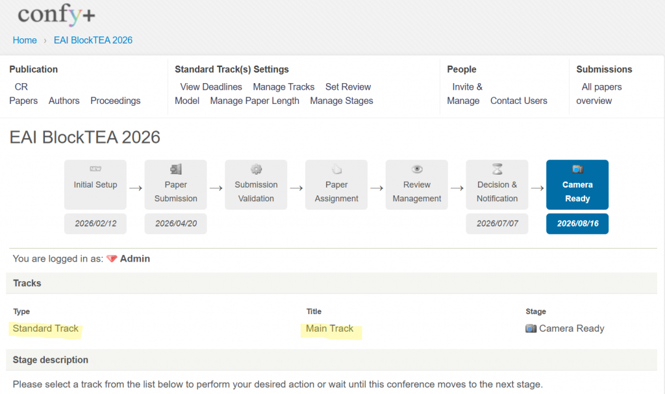Screen dimensions: 665x394
Task: Select the Paper Assignment stage box
Action: click(x=336, y=184)
